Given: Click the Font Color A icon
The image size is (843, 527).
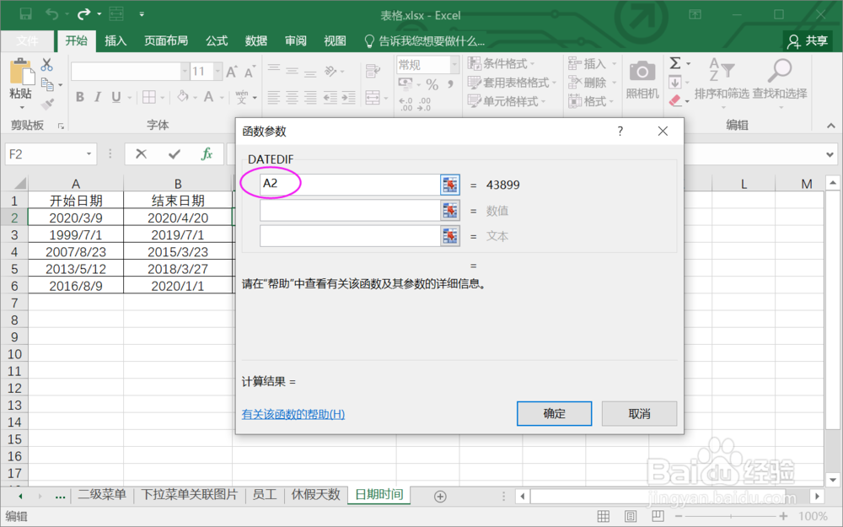Looking at the screenshot, I should [208, 97].
